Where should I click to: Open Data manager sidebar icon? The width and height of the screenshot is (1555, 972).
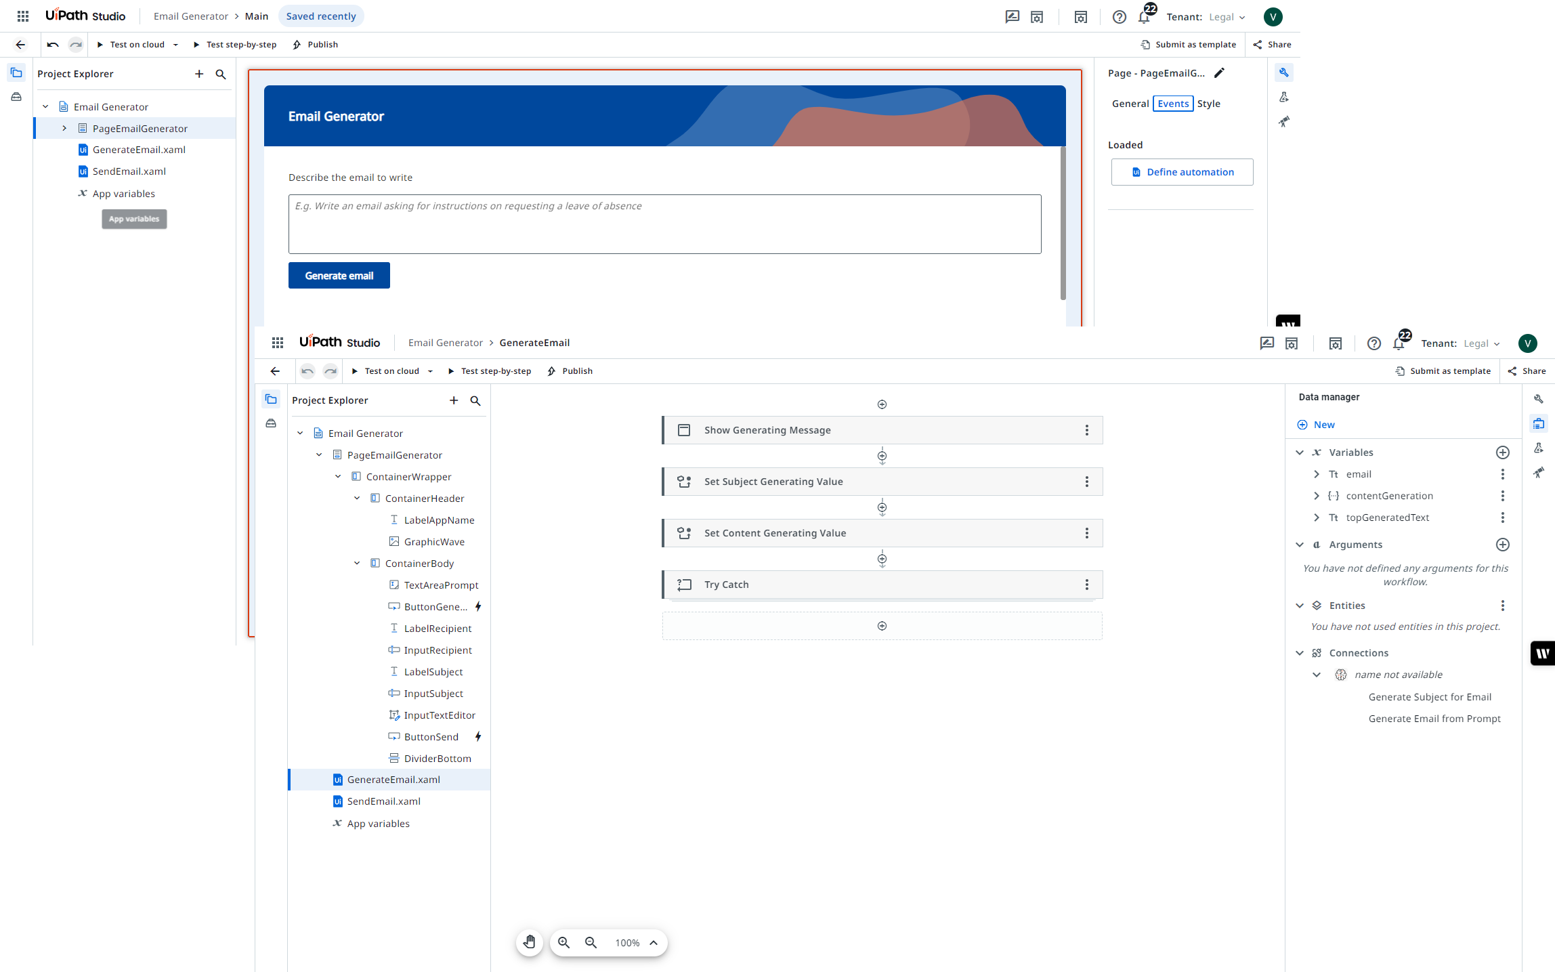1539,423
